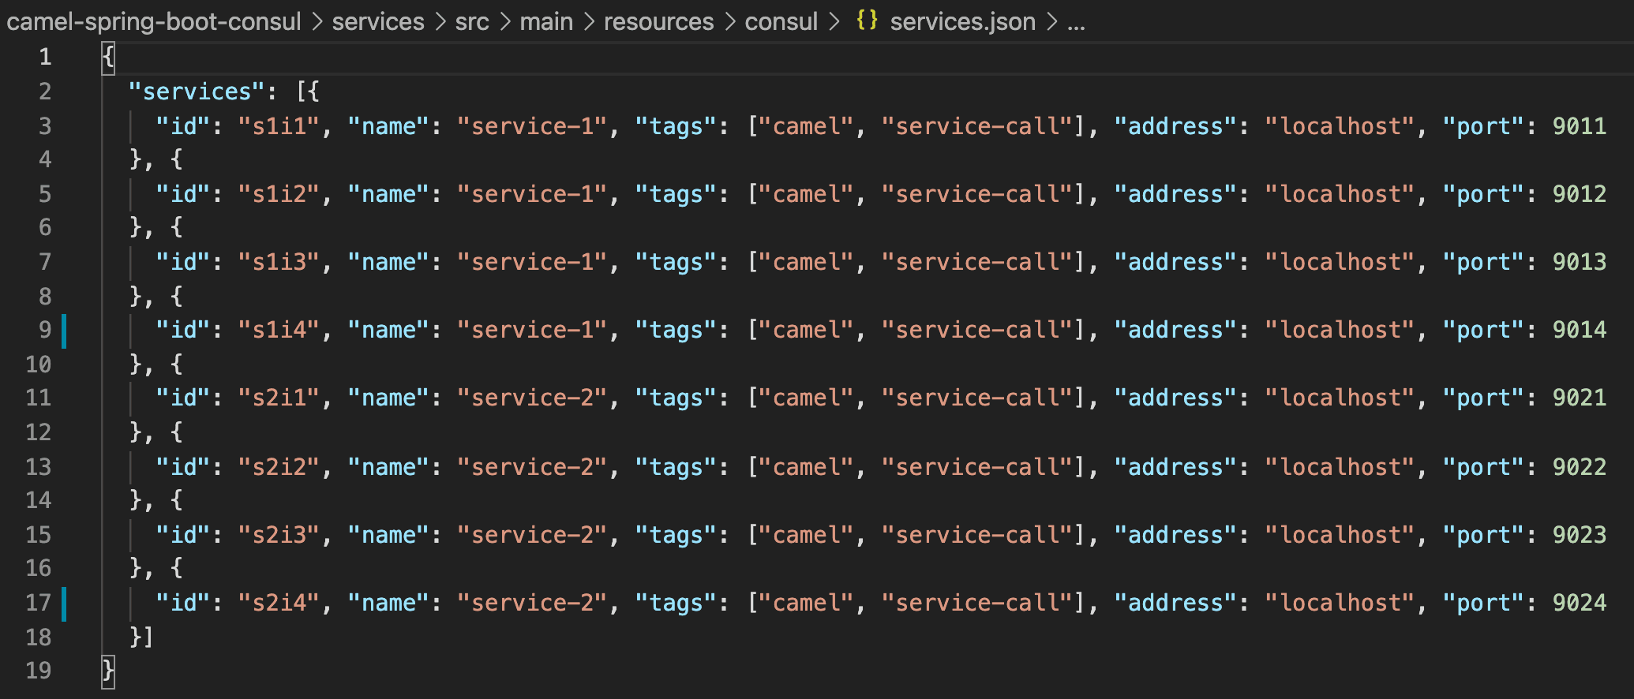
Task: Click the JSON braces file icon in breadcrumbs
Action: [866, 21]
